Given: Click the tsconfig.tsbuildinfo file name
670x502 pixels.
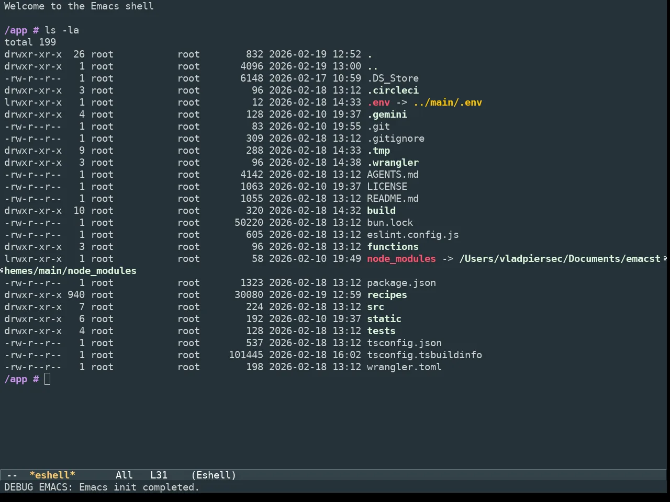Looking at the screenshot, I should (425, 355).
